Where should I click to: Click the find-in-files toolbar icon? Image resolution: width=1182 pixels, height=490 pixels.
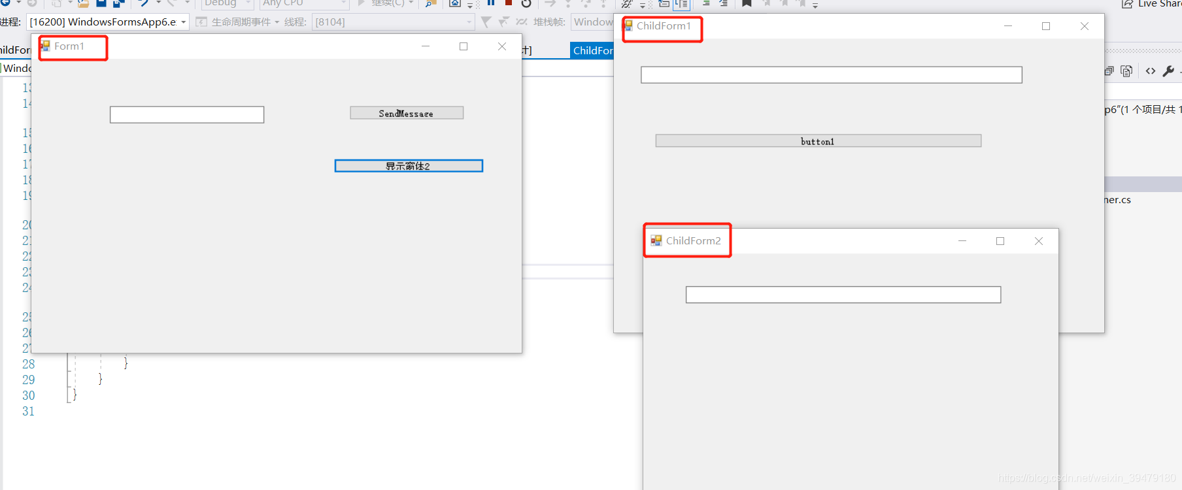pyautogui.click(x=431, y=3)
